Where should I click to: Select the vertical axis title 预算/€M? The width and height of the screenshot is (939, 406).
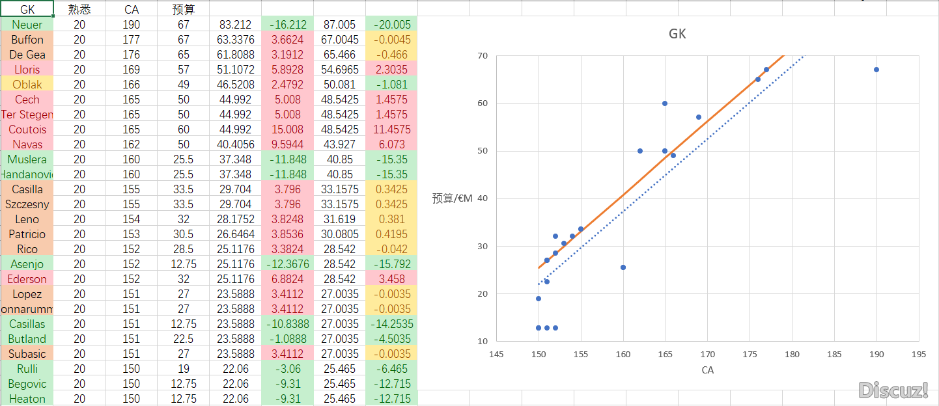click(x=453, y=198)
